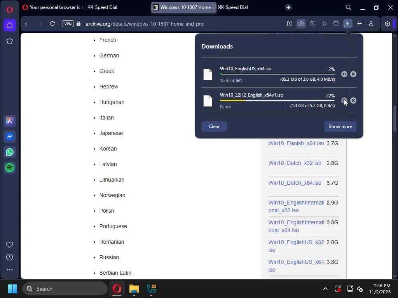The image size is (398, 298).
Task: Search open tabs magnifier icon
Action: pyautogui.click(x=349, y=7)
